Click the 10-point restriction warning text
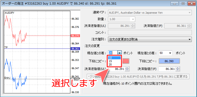 pyautogui.click(x=138, y=83)
